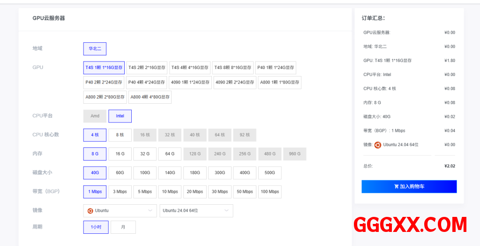480x246 pixels.
Task: Open the Ubuntu image type dropdown
Action: (120, 211)
